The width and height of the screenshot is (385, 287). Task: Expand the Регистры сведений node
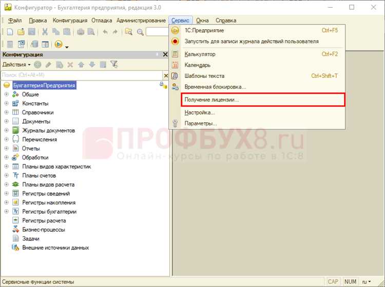pyautogui.click(x=6, y=193)
